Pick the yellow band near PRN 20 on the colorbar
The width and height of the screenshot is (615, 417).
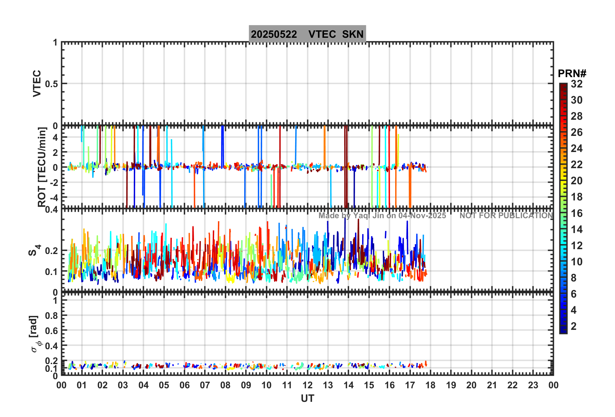[x=563, y=181]
